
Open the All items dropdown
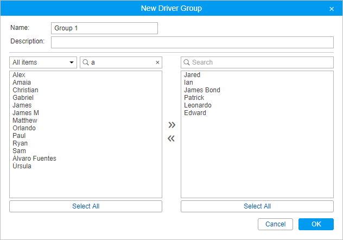pos(43,62)
